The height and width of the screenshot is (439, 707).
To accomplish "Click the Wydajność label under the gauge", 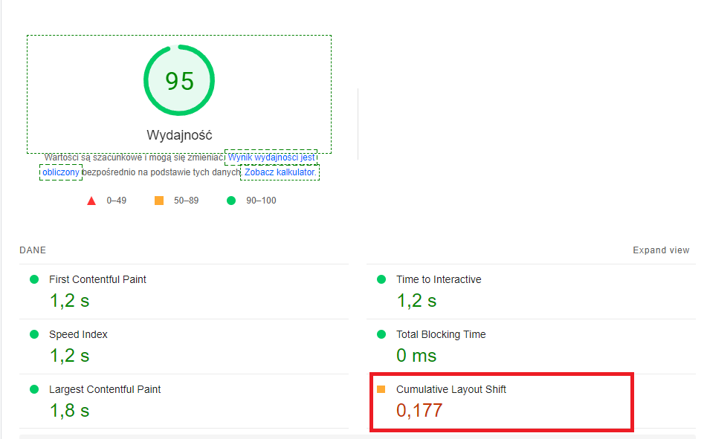I will (x=179, y=135).
